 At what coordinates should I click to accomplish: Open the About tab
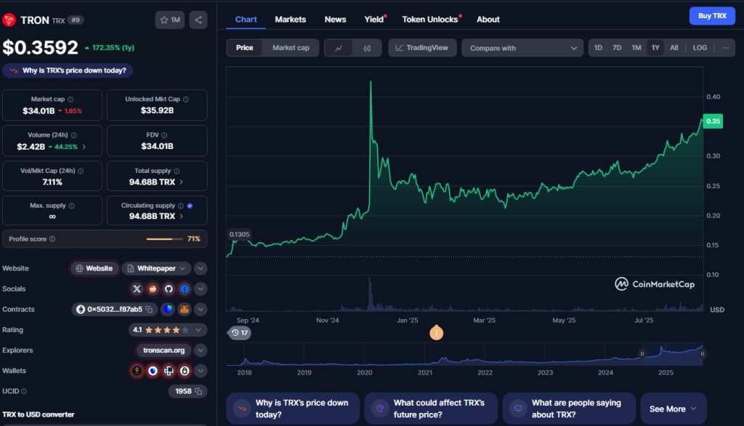(488, 20)
